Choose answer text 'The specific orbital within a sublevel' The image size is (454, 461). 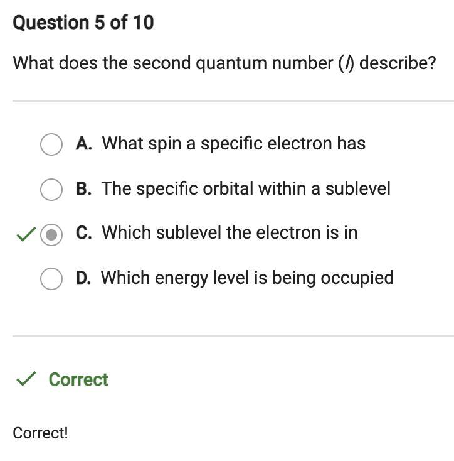[246, 188]
